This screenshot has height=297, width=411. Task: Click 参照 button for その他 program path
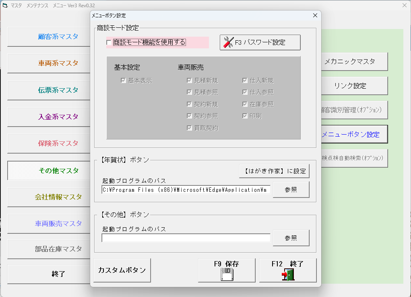coord(291,238)
